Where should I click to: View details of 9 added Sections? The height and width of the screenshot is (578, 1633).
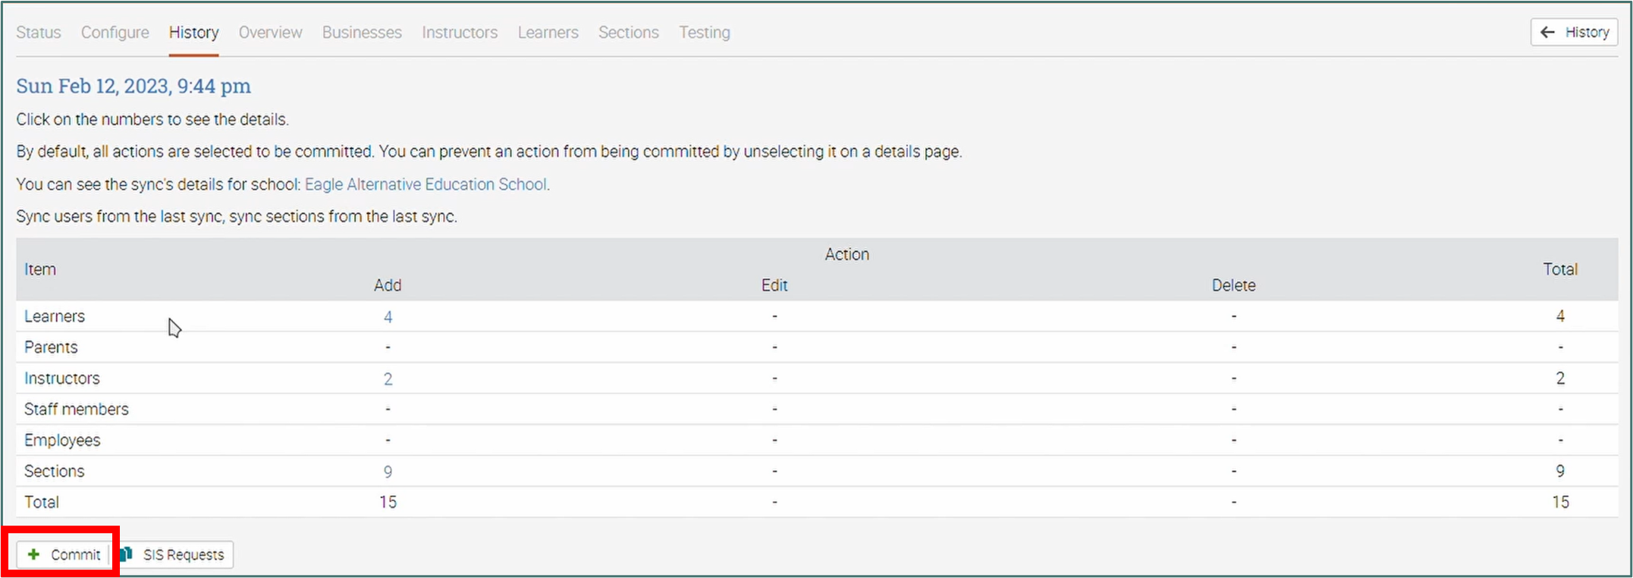388,472
